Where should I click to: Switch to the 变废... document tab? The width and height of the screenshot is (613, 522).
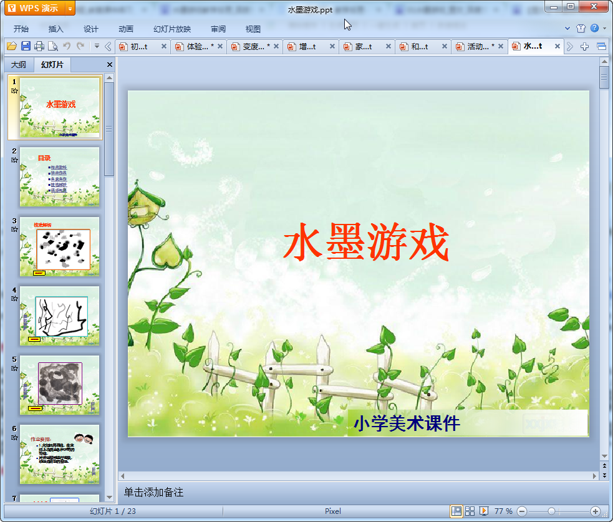[x=252, y=47]
